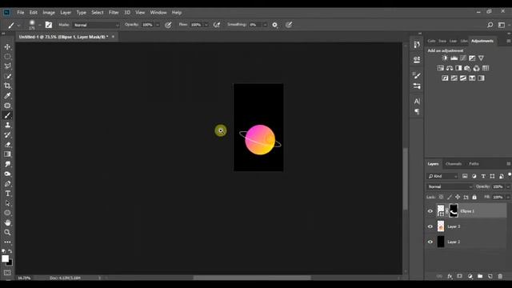Toggle lock image pixels

[x=450, y=198]
